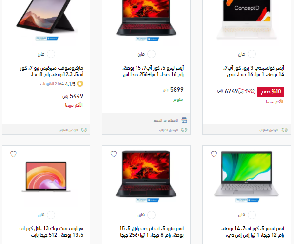Select compare circle for Acer ConceptD 3 Pro
The image size is (294, 244).
(x=252, y=54)
